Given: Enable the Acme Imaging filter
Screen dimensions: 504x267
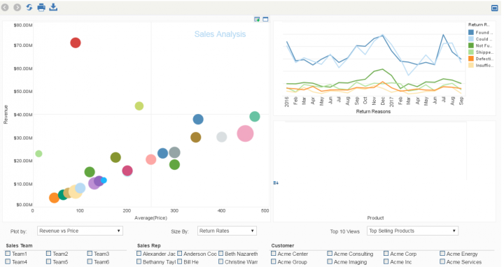Looking at the screenshot, I should (330, 261).
